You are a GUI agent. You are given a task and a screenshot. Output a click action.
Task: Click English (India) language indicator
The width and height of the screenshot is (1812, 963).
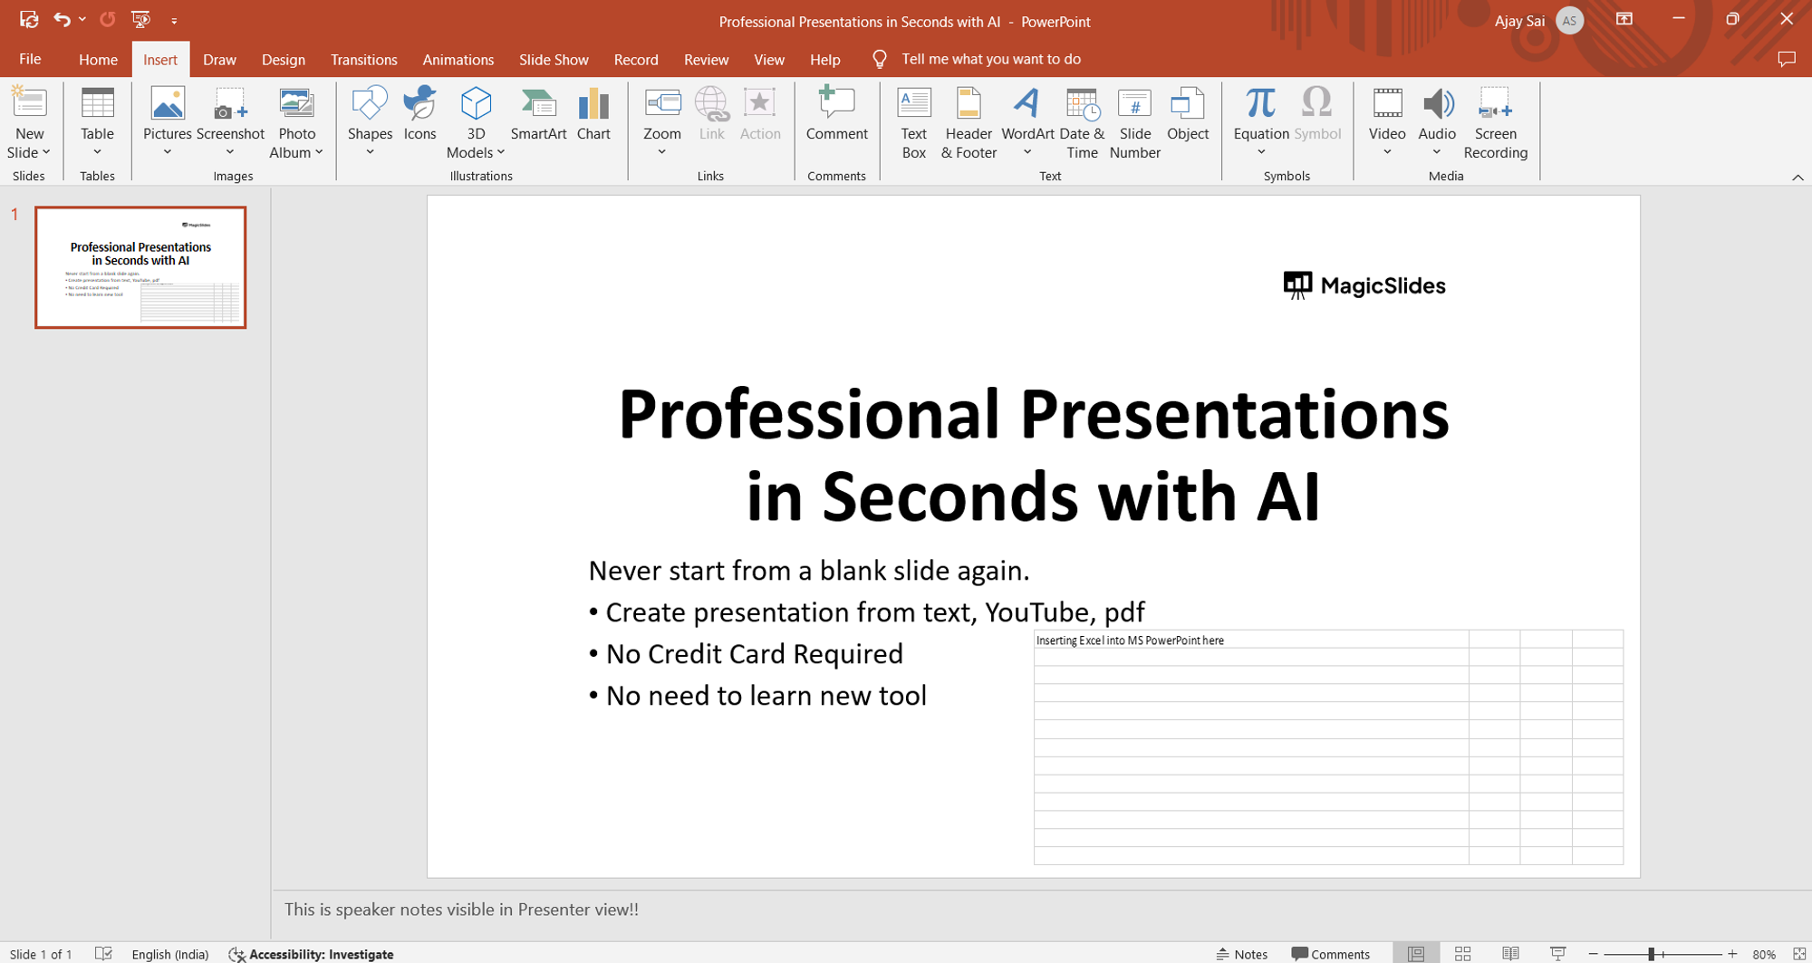click(169, 954)
